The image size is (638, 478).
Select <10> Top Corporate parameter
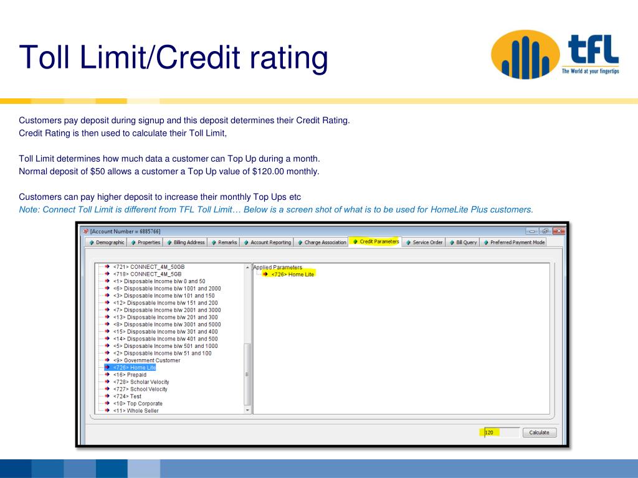pos(138,403)
